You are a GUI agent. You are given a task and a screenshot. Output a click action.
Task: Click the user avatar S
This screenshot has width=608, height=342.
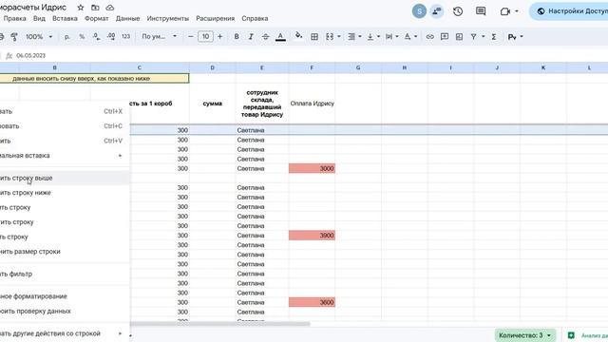[419, 11]
